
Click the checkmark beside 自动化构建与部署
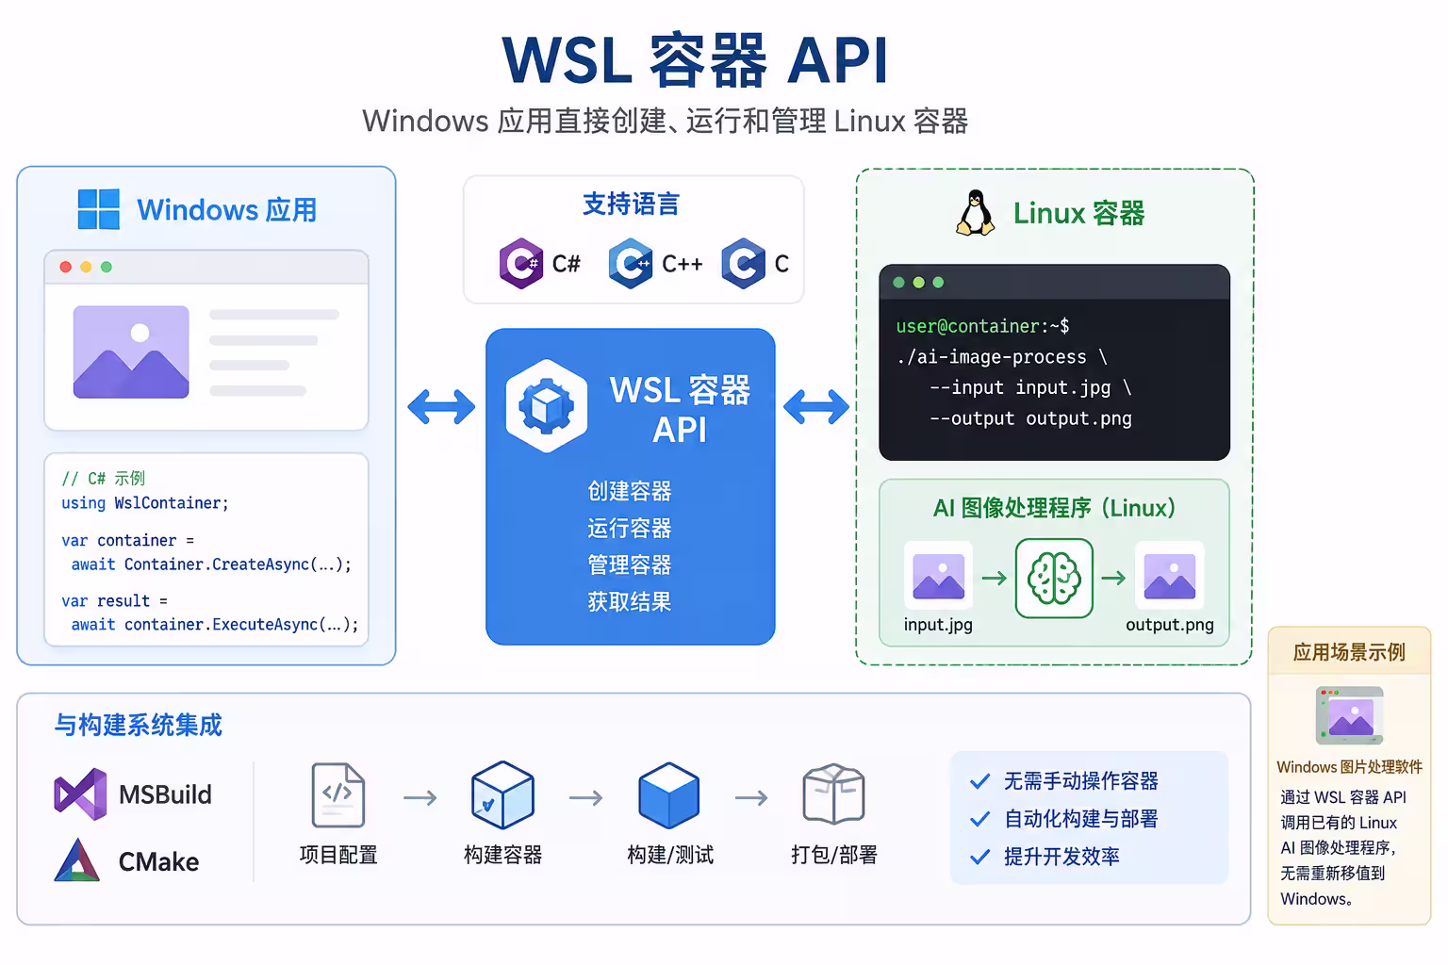pos(980,819)
